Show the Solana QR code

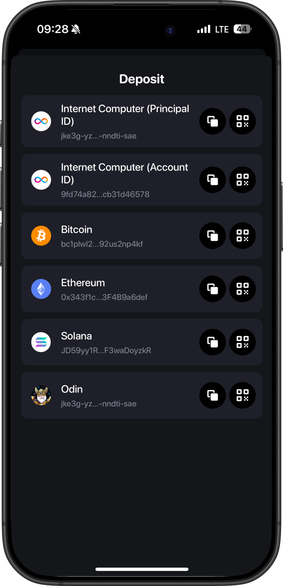click(x=242, y=342)
